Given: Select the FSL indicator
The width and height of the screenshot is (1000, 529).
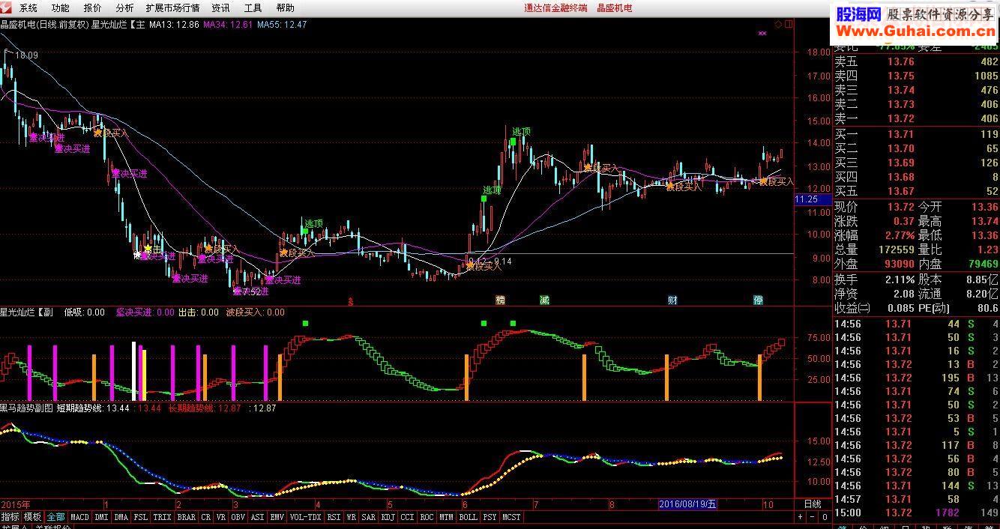Looking at the screenshot, I should [141, 517].
